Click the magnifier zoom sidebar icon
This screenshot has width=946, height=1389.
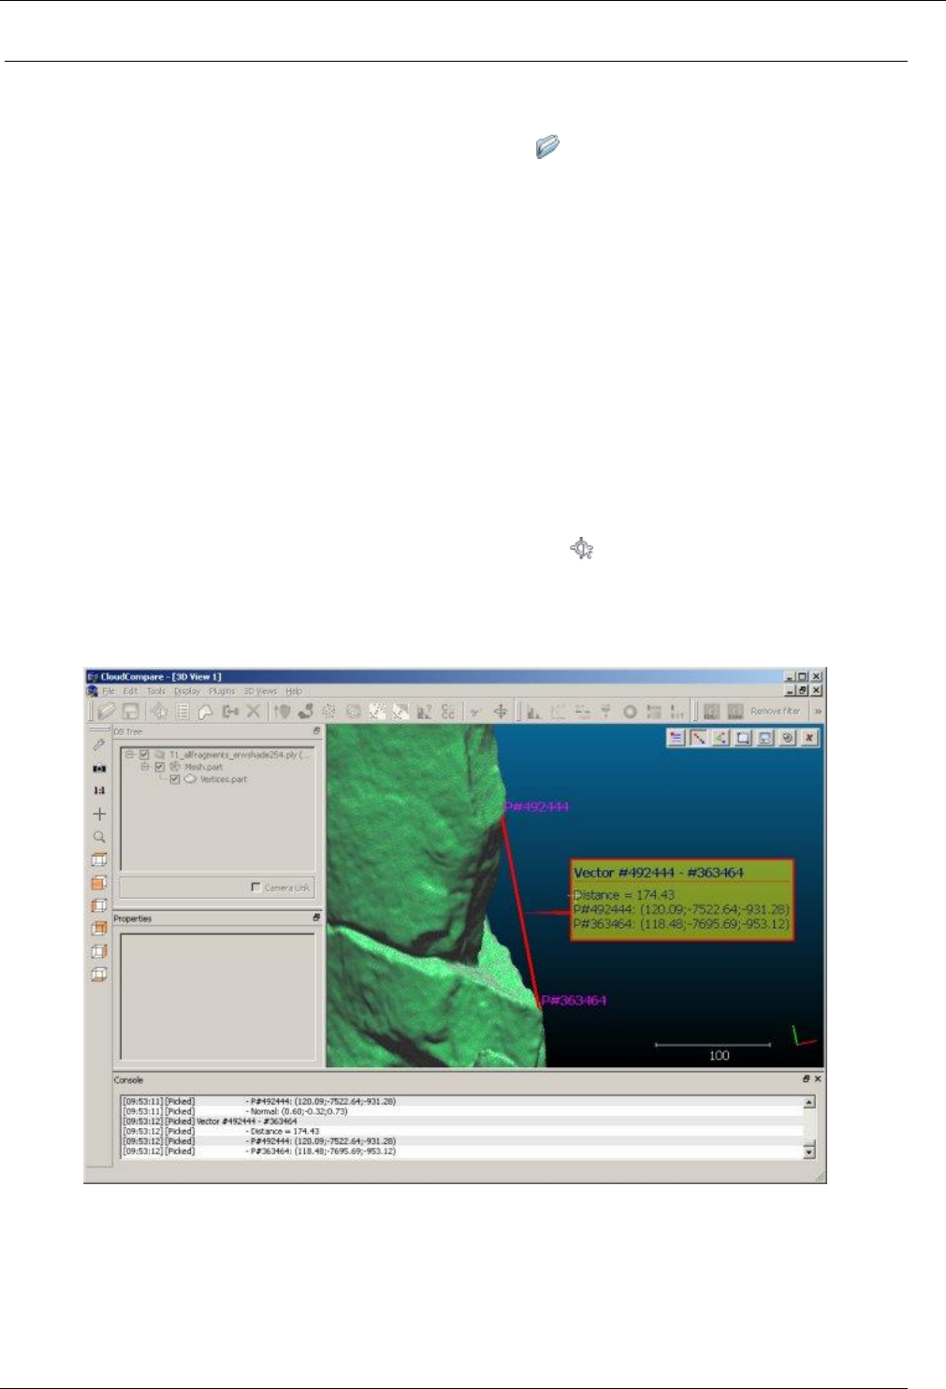(x=99, y=837)
